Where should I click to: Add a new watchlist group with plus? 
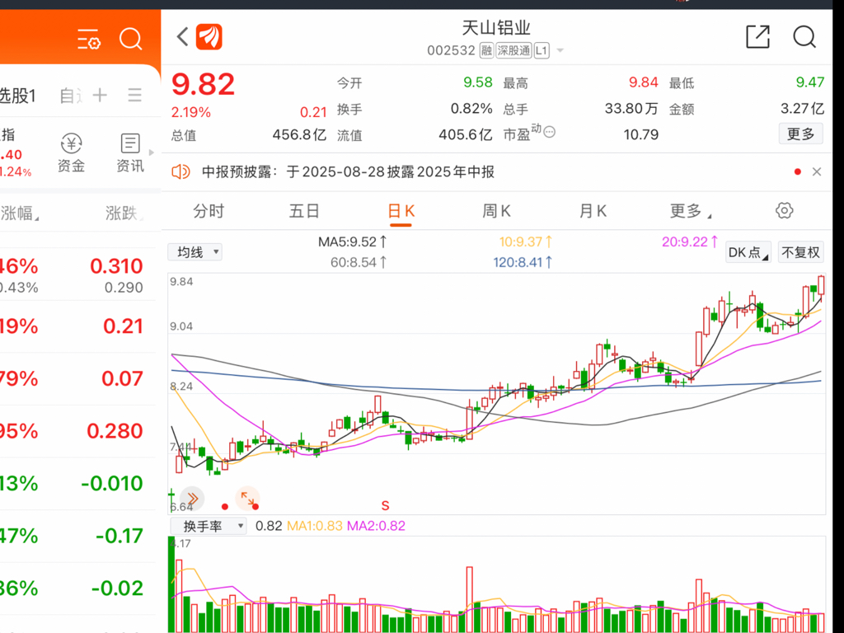pos(100,96)
